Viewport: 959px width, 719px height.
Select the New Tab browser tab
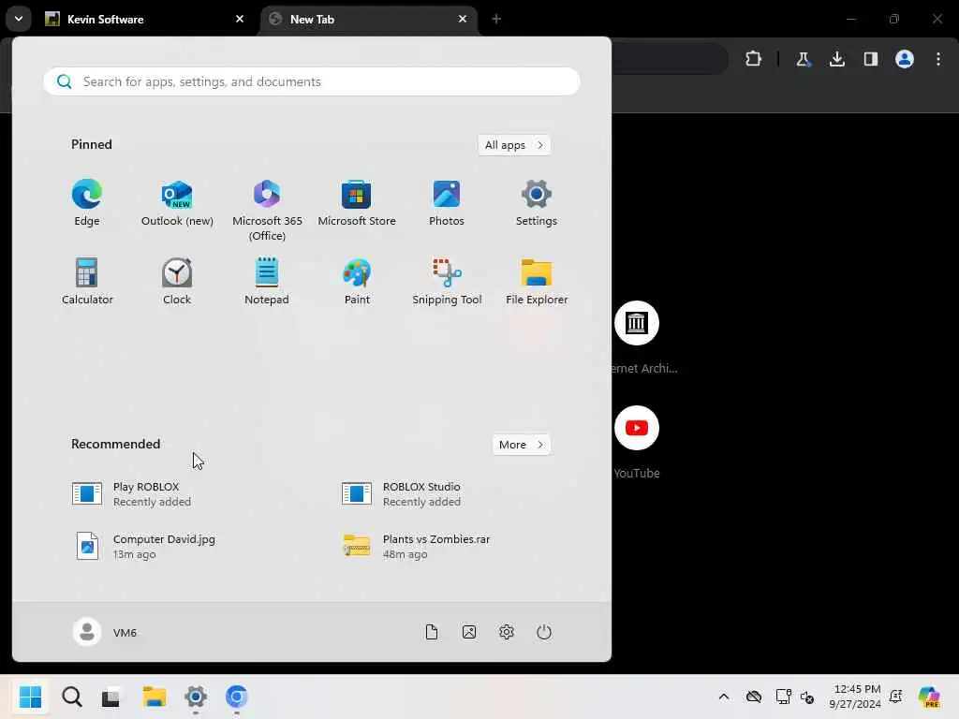[x=367, y=19]
